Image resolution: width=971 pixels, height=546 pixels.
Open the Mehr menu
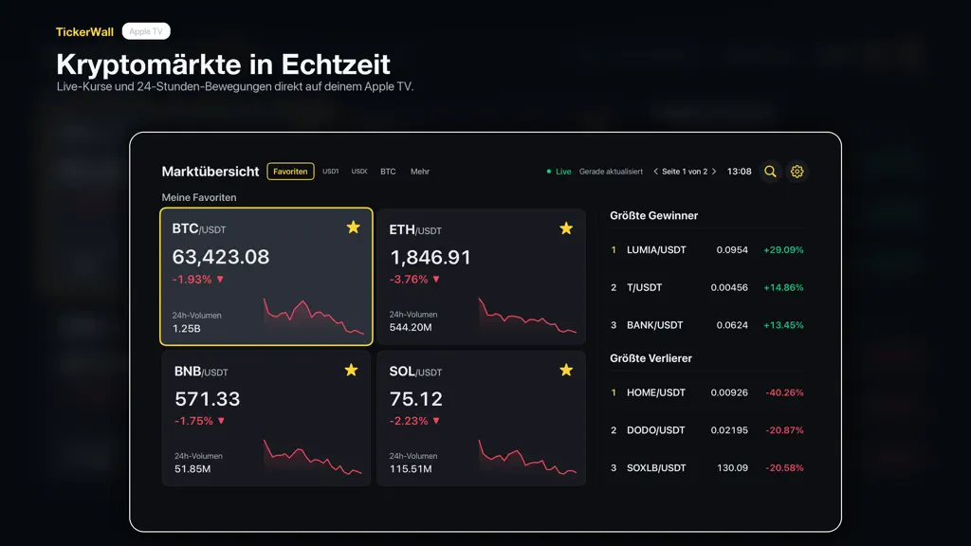tap(420, 172)
